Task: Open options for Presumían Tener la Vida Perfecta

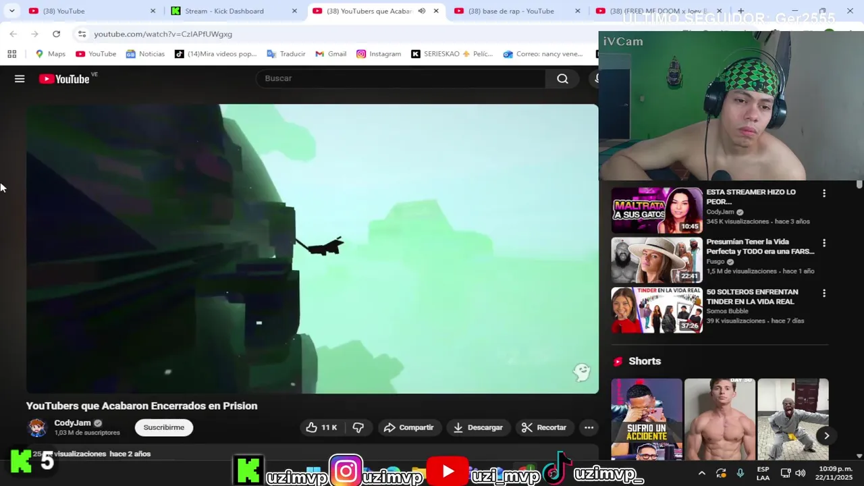Action: coord(823,243)
